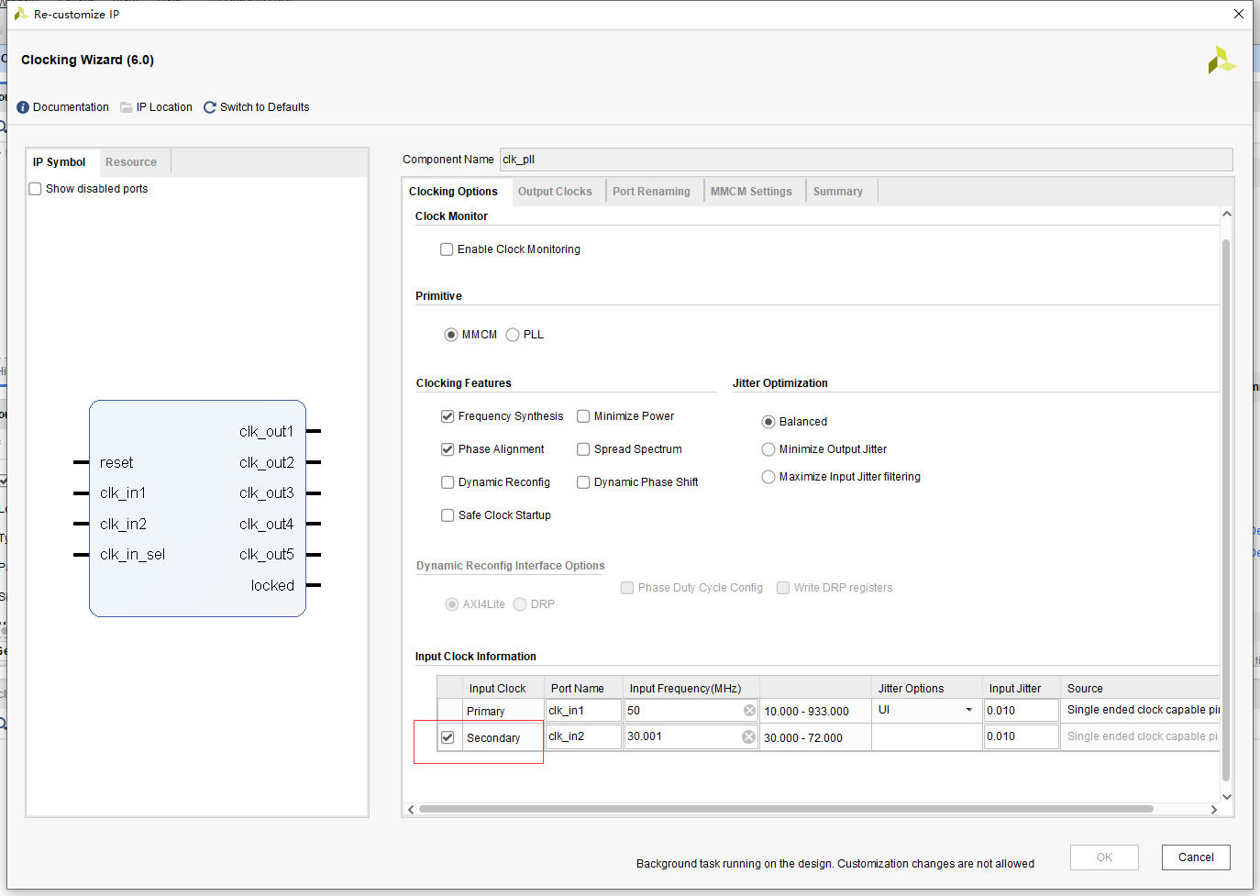1260x896 pixels.
Task: Click the horizontal scrollbar right arrow
Action: (x=1214, y=810)
